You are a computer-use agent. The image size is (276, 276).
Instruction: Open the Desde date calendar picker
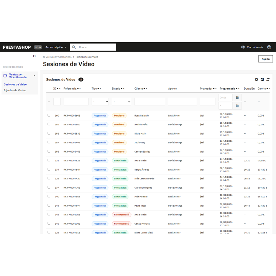tap(237, 97)
